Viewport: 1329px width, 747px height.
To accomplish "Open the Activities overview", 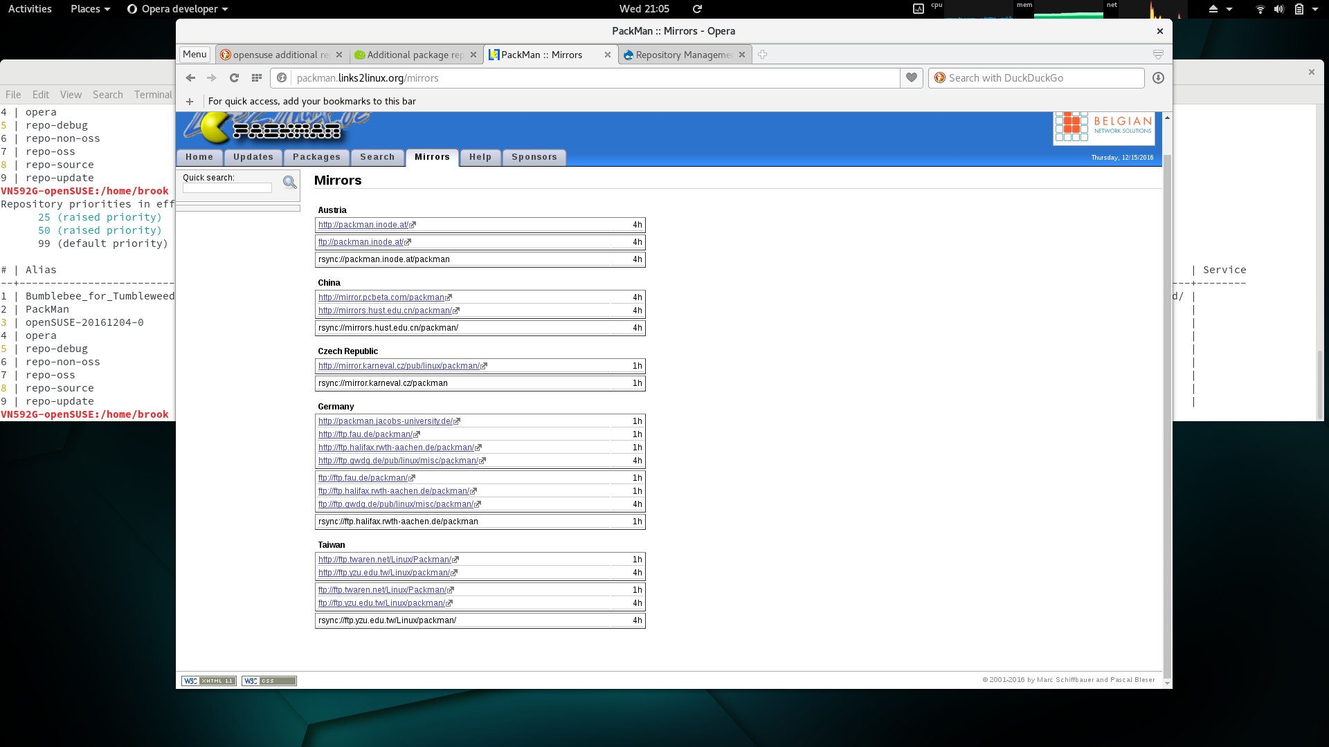I will pos(30,9).
